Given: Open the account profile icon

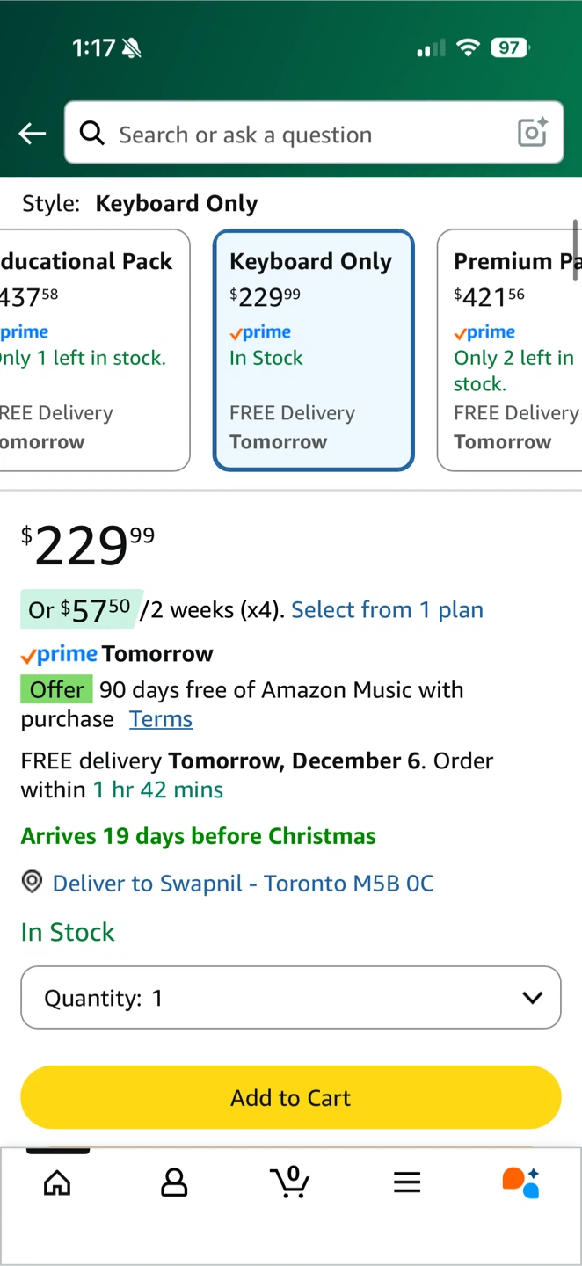Looking at the screenshot, I should [x=174, y=1182].
